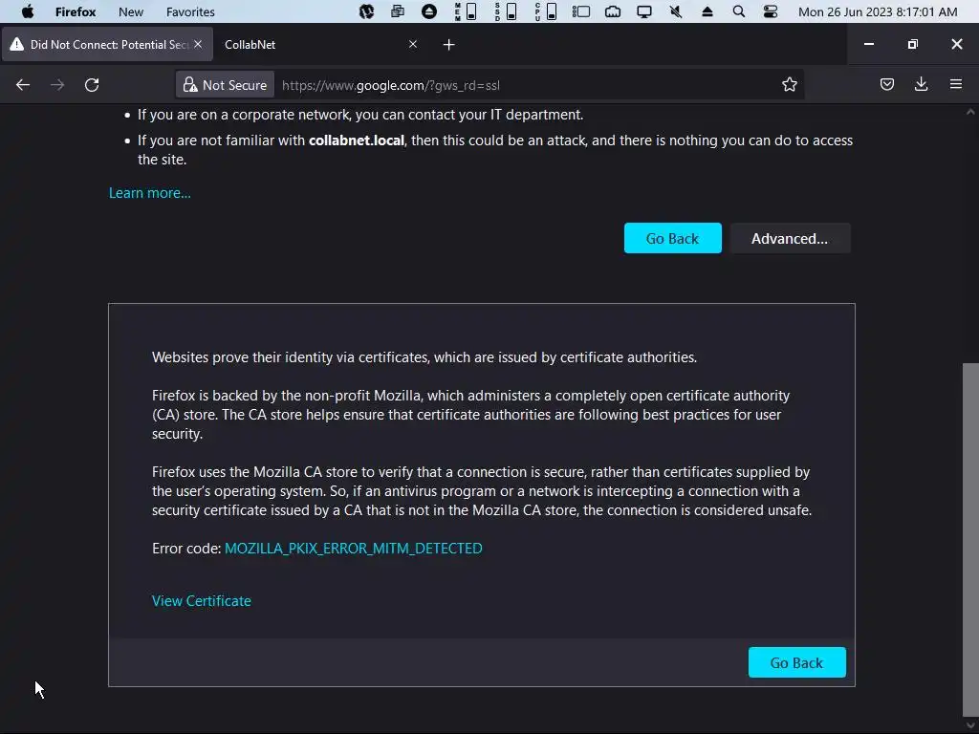Viewport: 979px width, 734px height.
Task: Select the Did Not Connect tab
Action: 107,44
